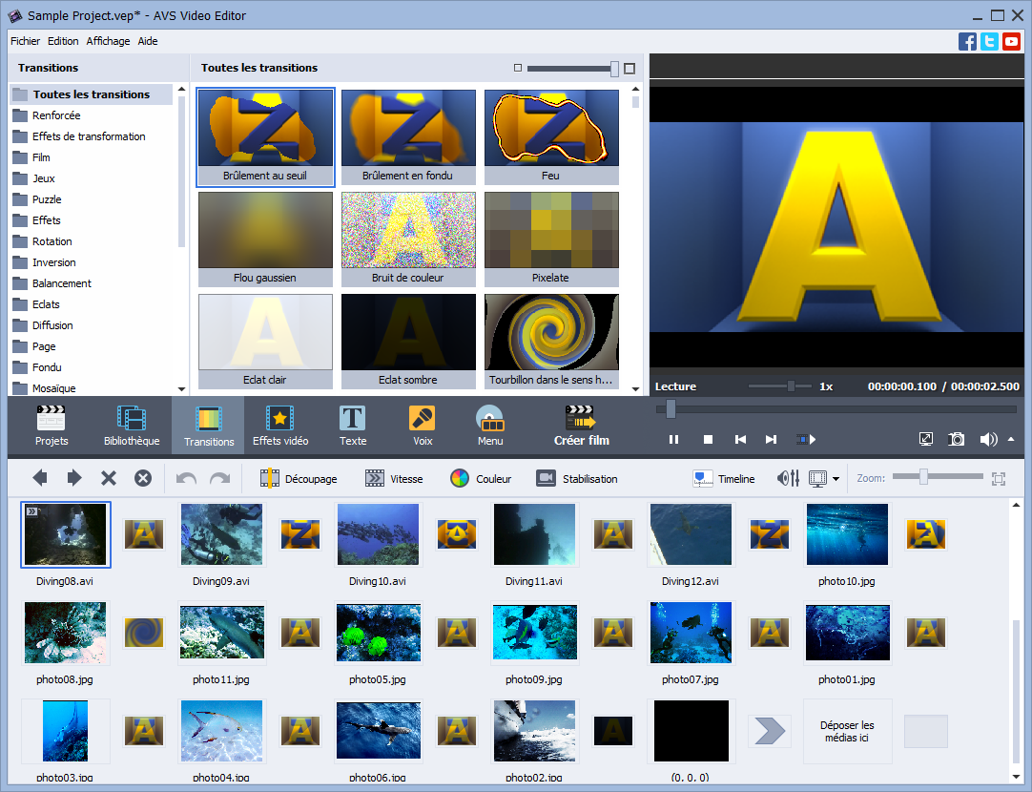Image resolution: width=1032 pixels, height=792 pixels.
Task: Switch to Timeline view
Action: (724, 479)
